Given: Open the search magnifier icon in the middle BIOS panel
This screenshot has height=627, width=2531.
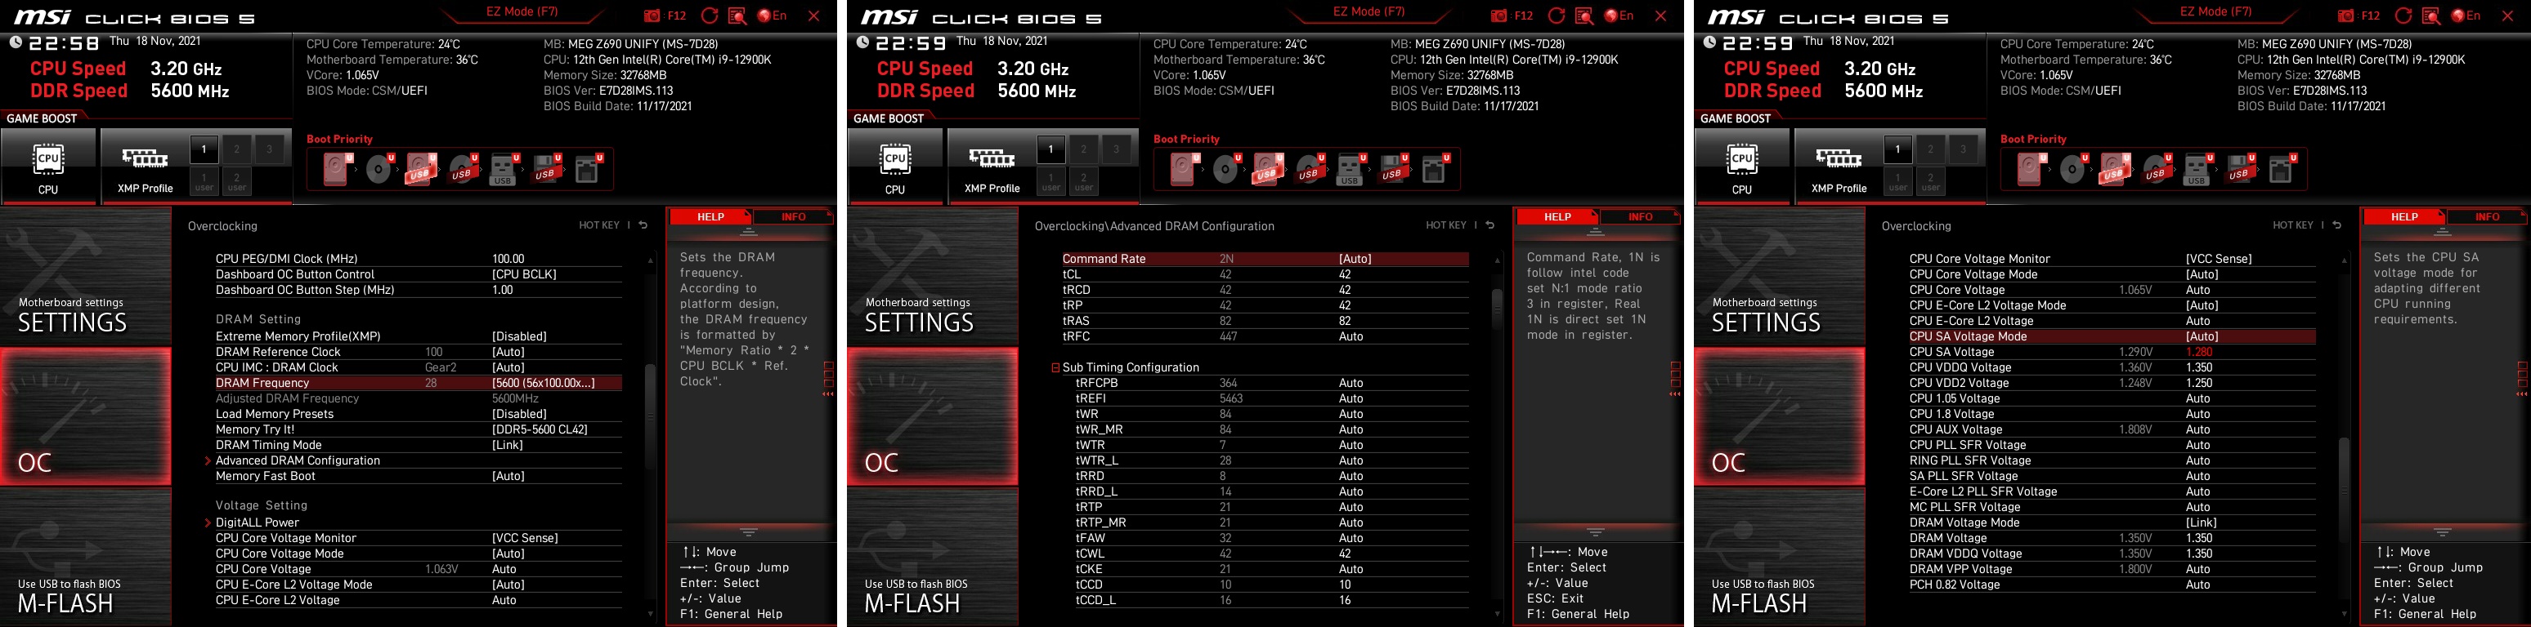Looking at the screenshot, I should (1585, 16).
